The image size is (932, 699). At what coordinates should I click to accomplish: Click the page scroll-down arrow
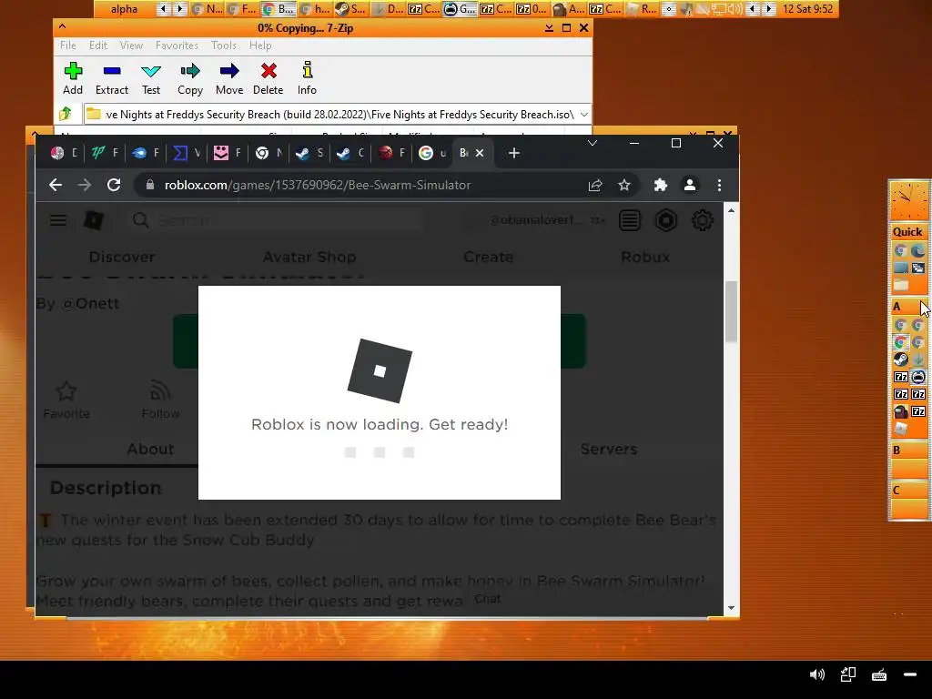[731, 608]
